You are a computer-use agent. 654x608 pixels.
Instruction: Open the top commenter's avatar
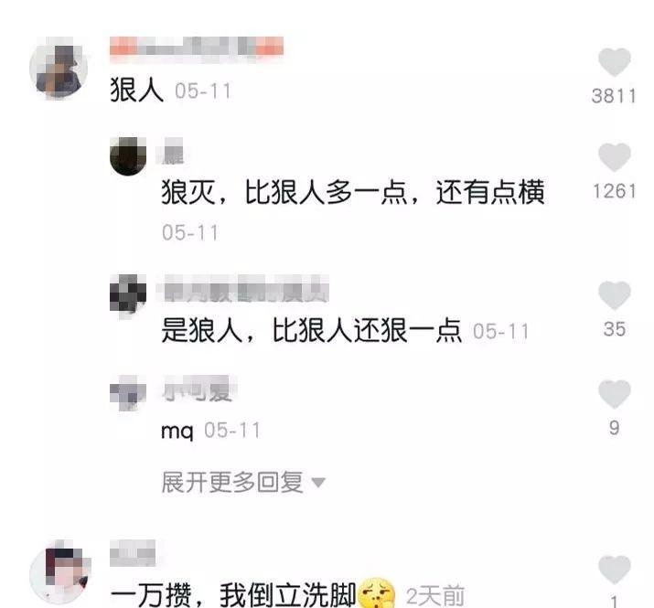pos(59,68)
